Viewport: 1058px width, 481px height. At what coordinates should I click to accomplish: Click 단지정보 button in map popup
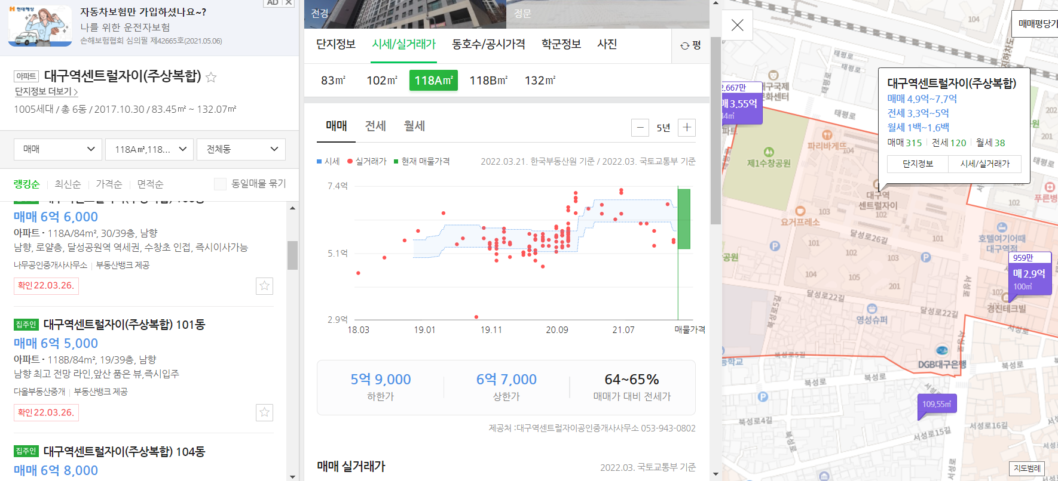pos(918,164)
